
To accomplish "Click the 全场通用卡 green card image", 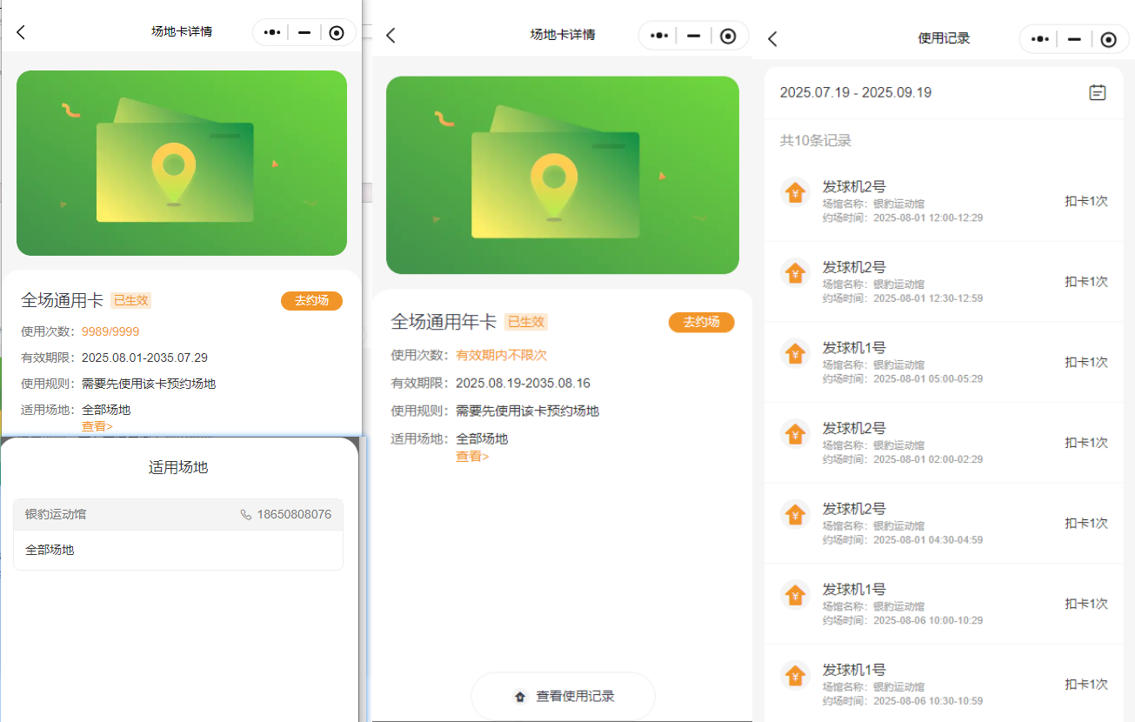I will click(182, 163).
